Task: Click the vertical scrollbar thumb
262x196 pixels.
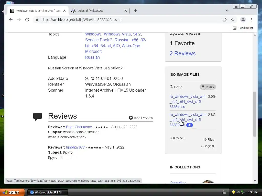Action: pyautogui.click(x=255, y=114)
